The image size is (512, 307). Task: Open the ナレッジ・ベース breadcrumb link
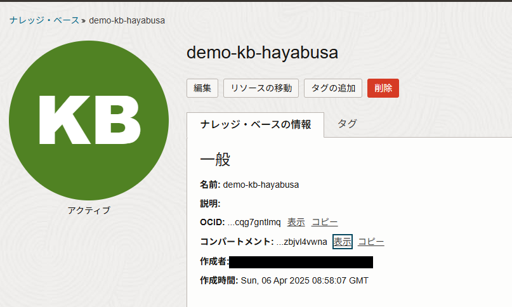click(44, 20)
